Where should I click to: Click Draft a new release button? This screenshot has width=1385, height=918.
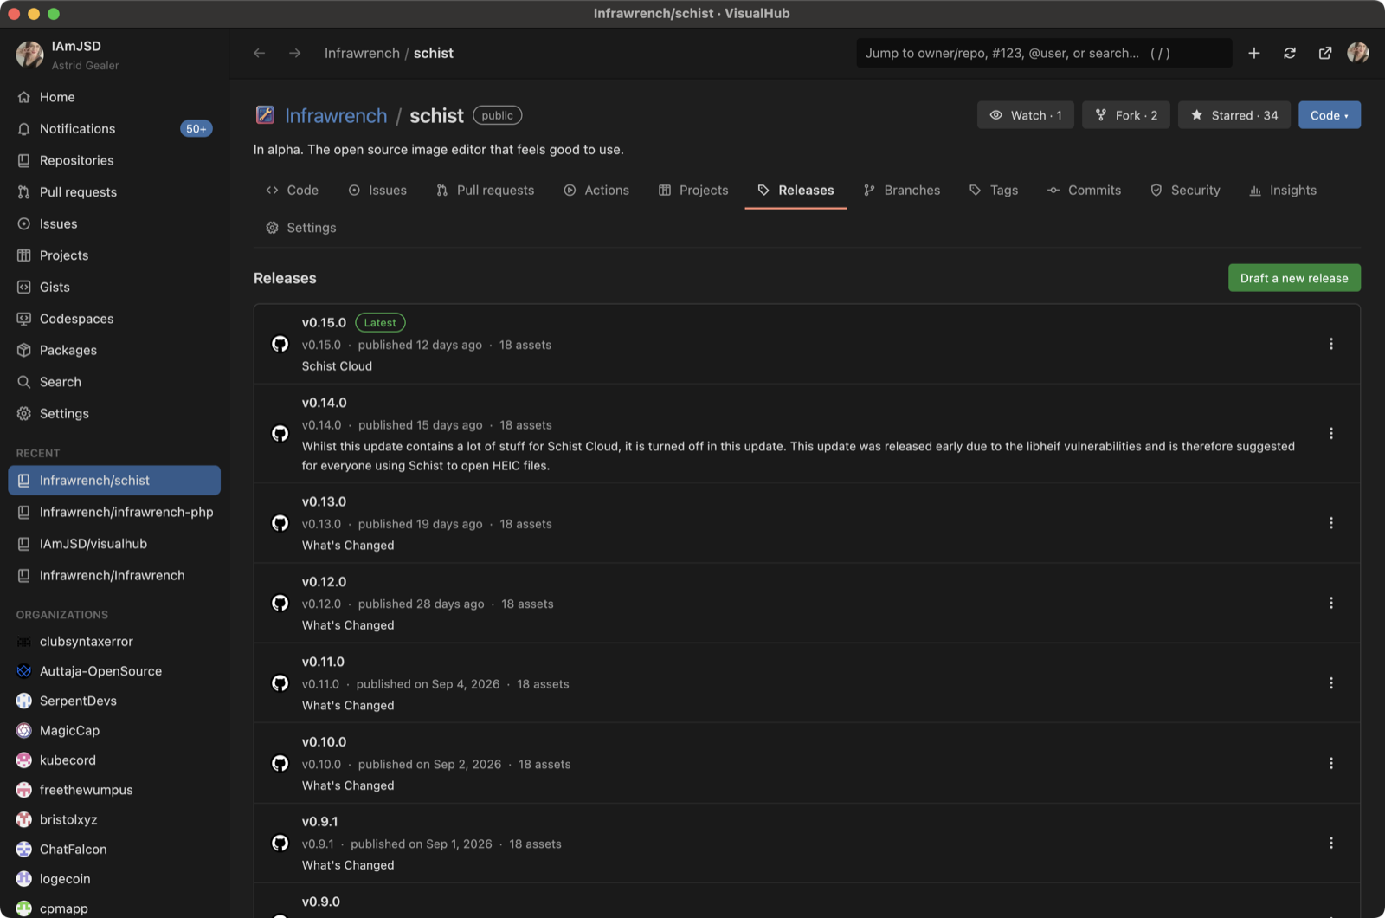click(1294, 278)
